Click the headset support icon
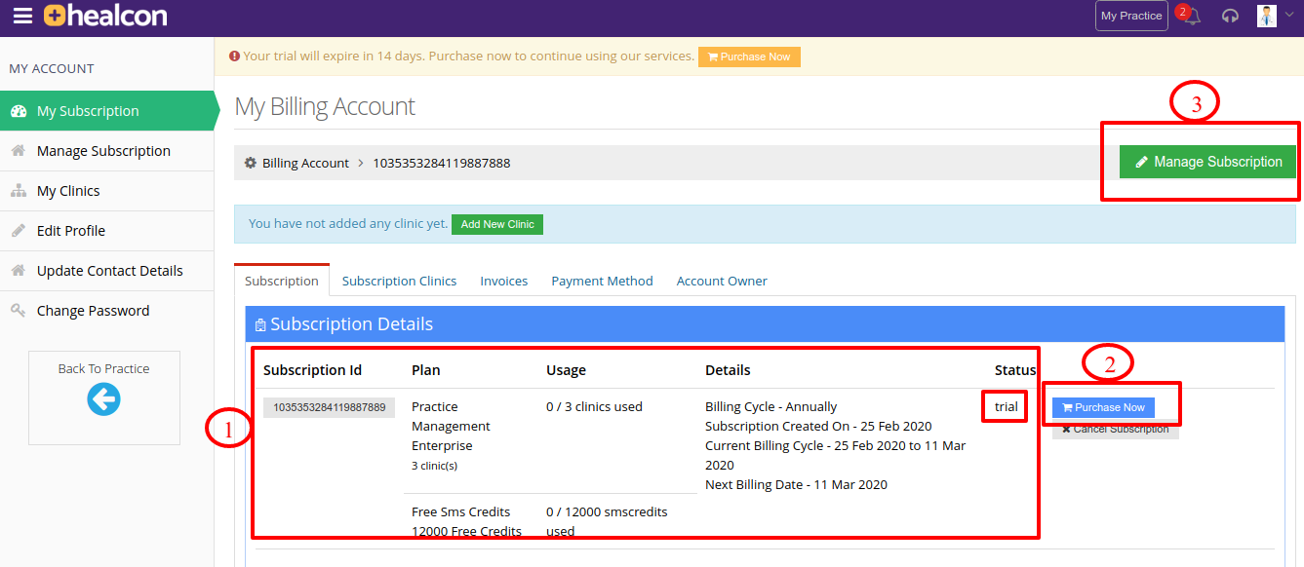This screenshot has width=1304, height=567. (x=1230, y=16)
